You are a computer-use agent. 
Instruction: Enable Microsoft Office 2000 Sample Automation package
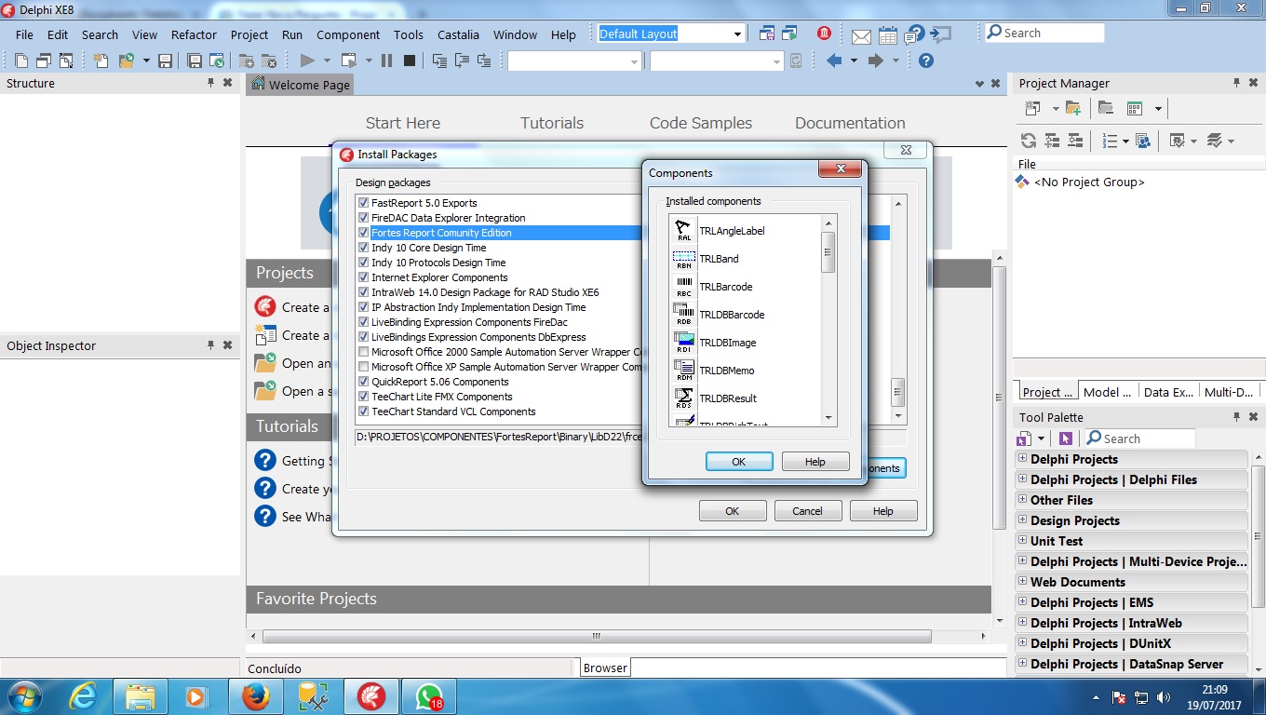(x=363, y=352)
